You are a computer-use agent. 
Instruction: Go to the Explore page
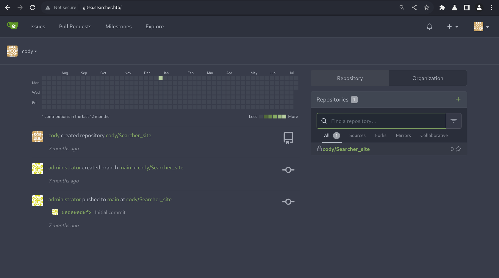[154, 26]
